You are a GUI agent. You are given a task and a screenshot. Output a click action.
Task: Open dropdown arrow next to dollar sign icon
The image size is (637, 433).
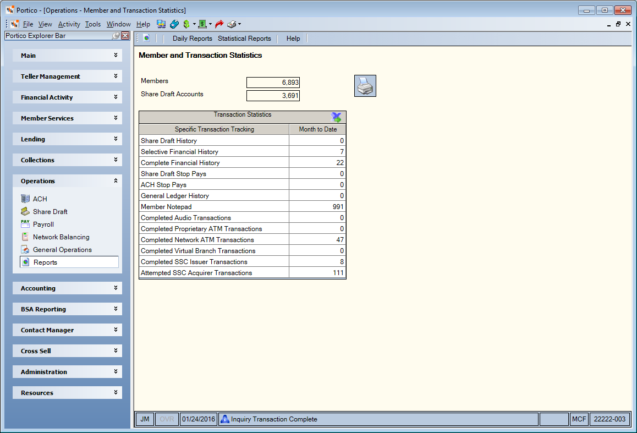194,24
